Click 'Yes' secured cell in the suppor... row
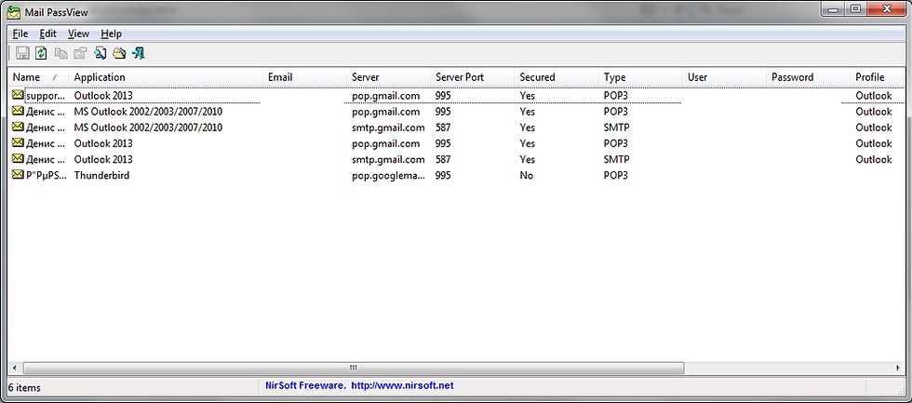 527,95
